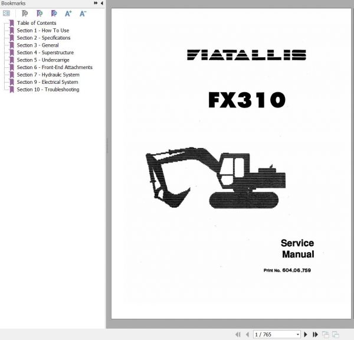Image resolution: width=354 pixels, height=340 pixels.
Task: Click the previous view icon in the bottom bar
Action: coord(325,334)
